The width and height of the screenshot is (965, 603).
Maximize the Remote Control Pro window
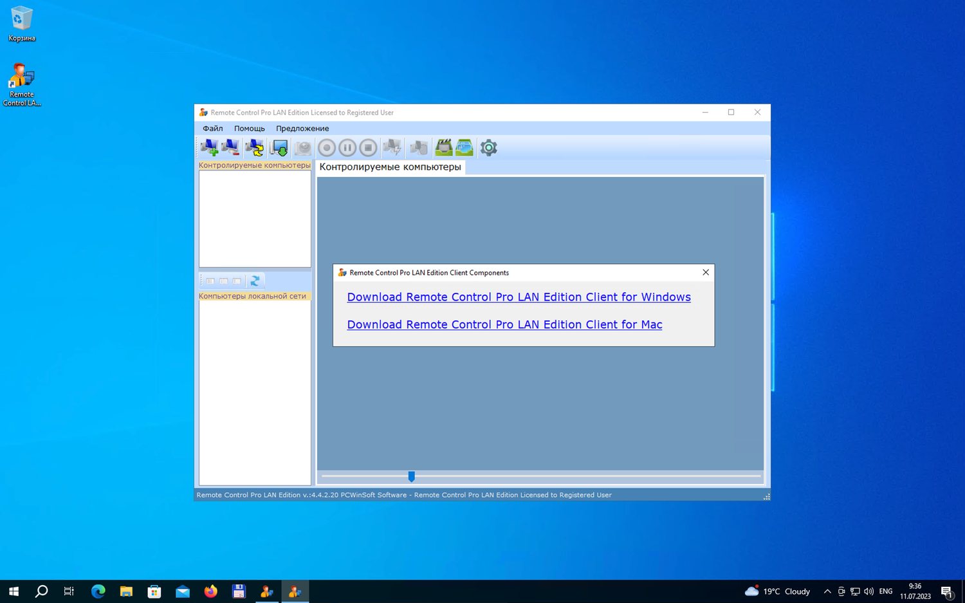tap(731, 112)
